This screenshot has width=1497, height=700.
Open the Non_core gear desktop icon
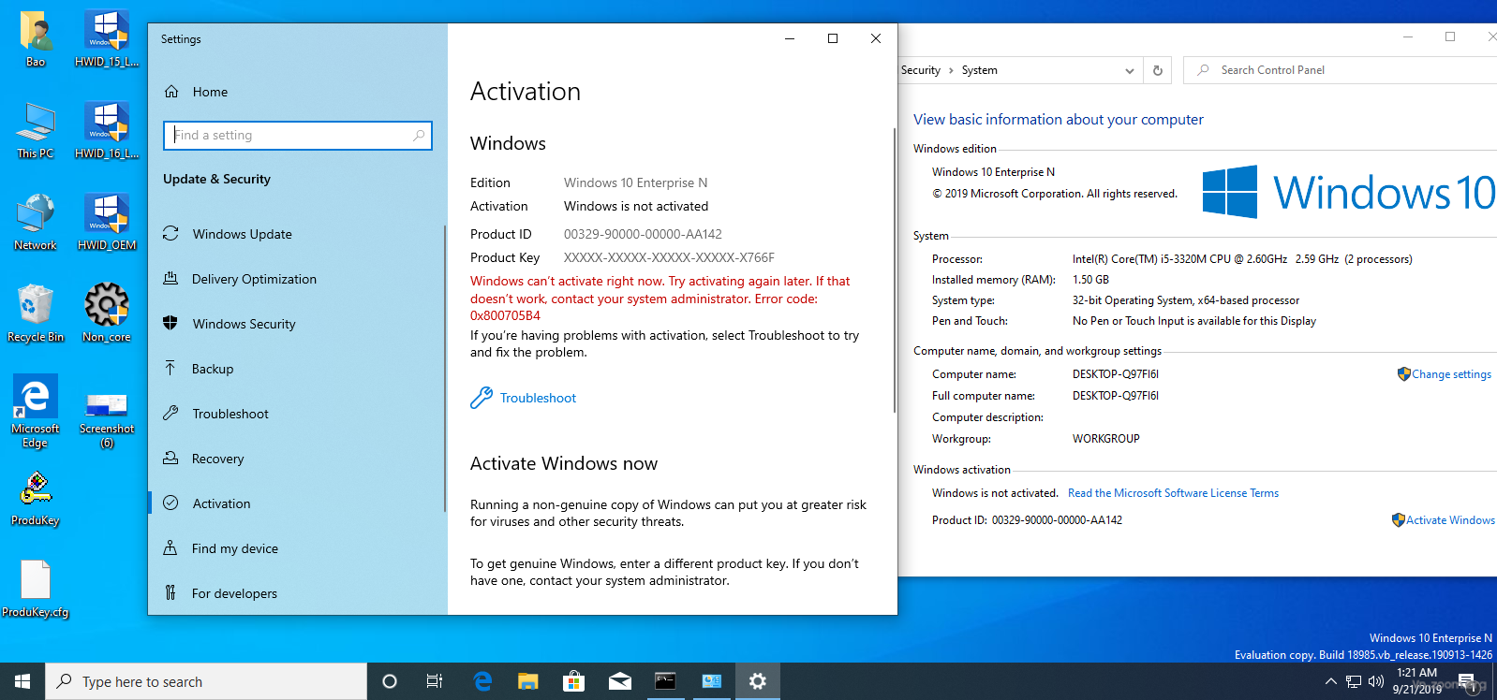point(107,314)
